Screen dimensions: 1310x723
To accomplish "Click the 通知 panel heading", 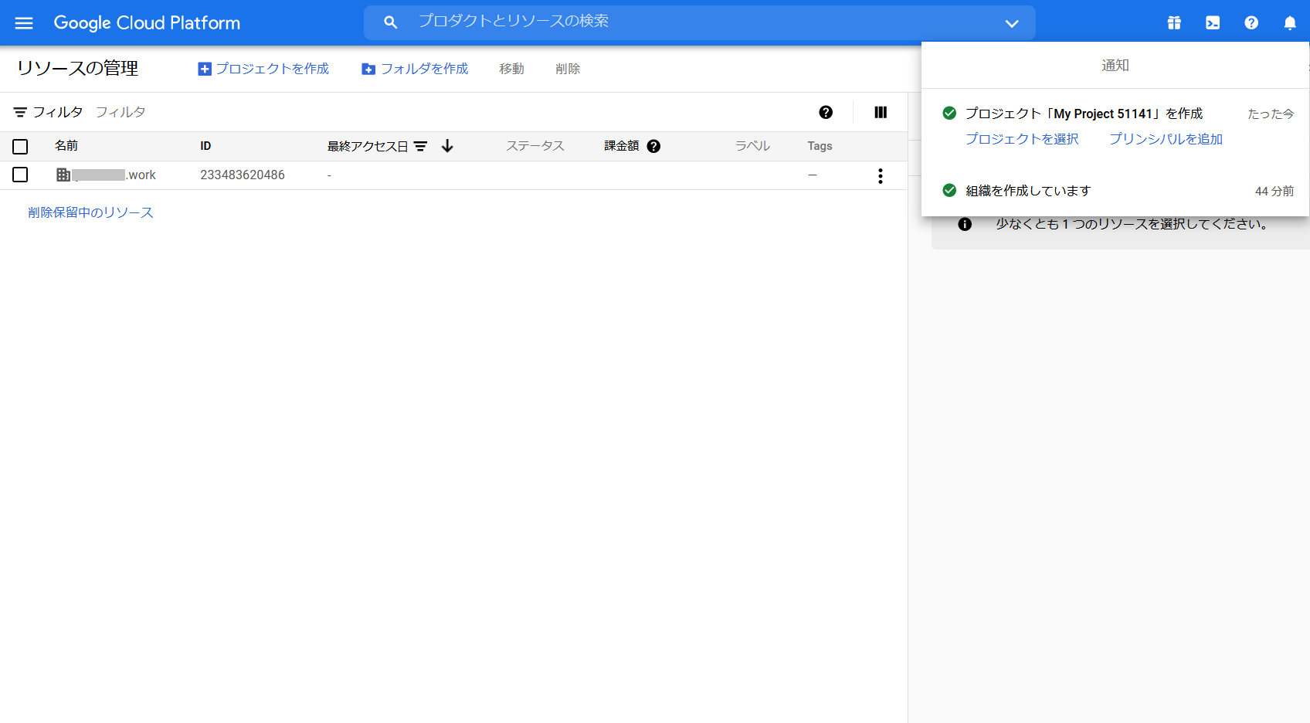I will [1115, 66].
